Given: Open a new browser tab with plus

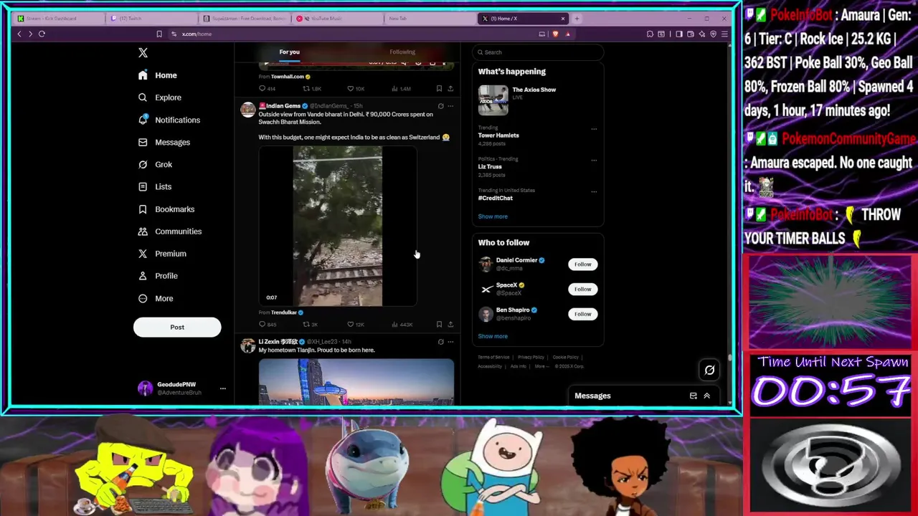Looking at the screenshot, I should 577,19.
